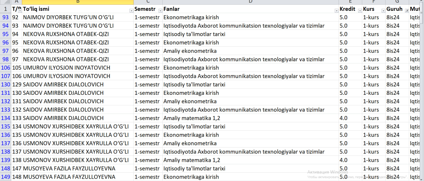This screenshot has width=424, height=181.
Task: Select 1-kurs cell in row 131
Action: [374, 93]
